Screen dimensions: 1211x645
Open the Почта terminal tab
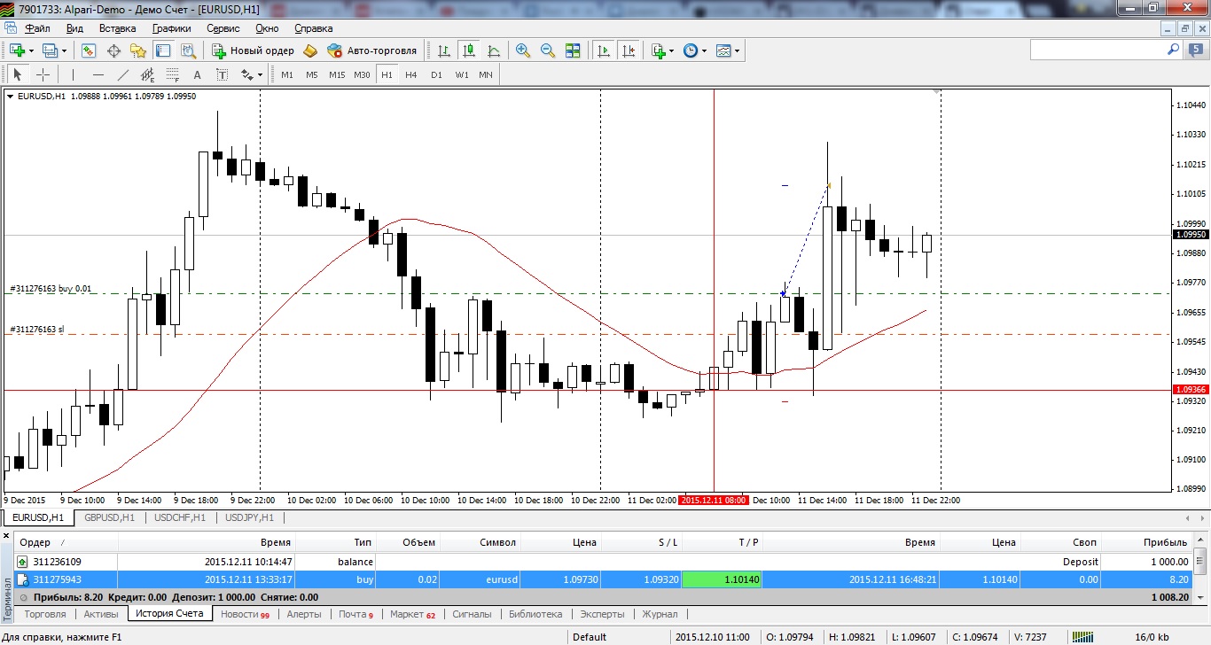pos(355,613)
